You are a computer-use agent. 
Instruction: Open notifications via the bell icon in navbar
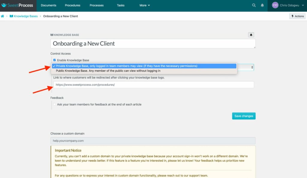[262, 5]
